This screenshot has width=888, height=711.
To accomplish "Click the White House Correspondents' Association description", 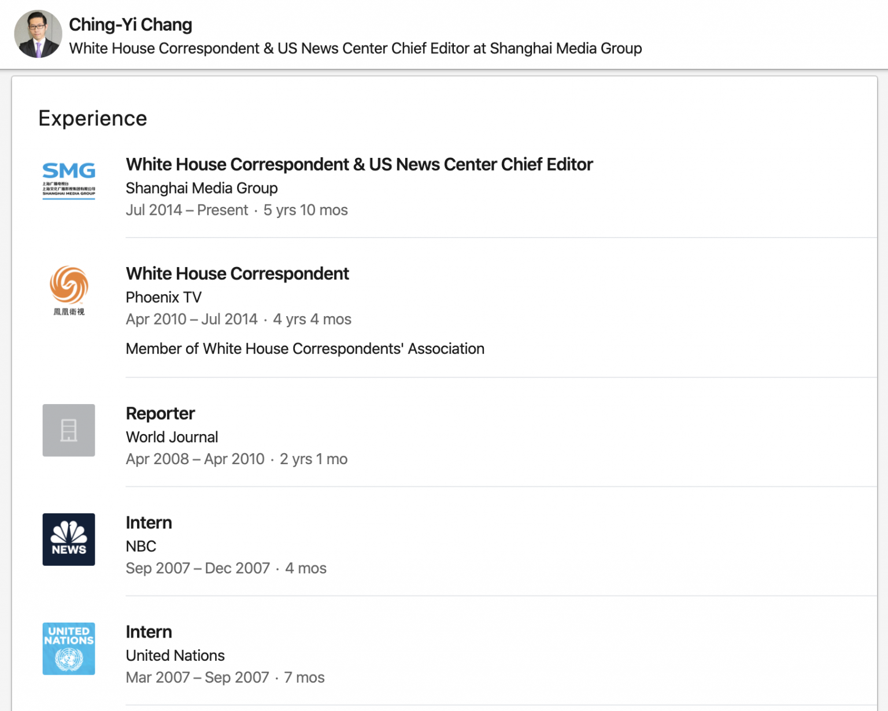I will click(305, 349).
